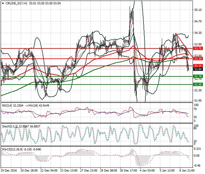Select the 53.90 price axis value

(x=198, y=44)
